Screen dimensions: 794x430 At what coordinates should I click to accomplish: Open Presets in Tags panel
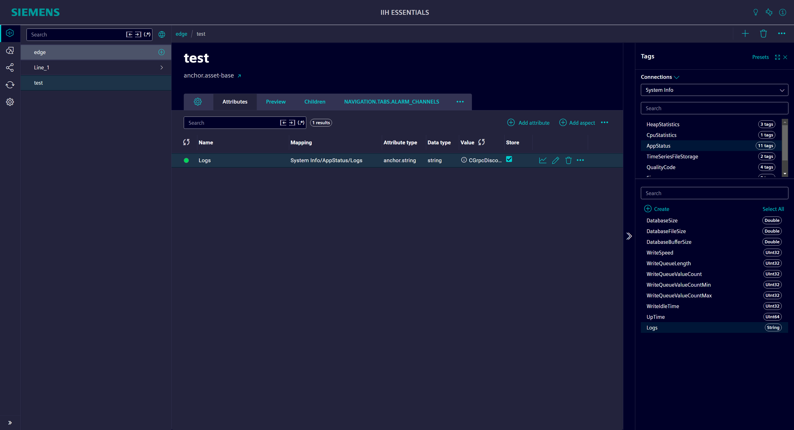(x=760, y=57)
